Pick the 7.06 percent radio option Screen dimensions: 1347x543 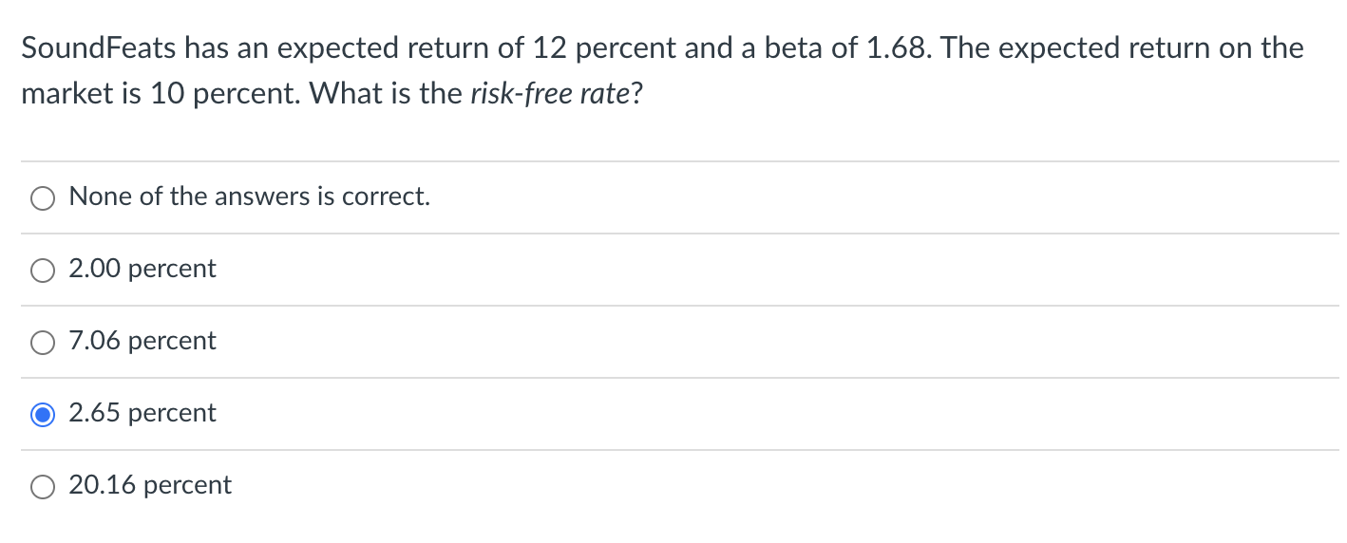43,342
